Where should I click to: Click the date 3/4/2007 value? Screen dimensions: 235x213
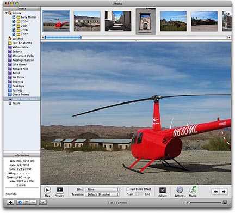(23, 165)
